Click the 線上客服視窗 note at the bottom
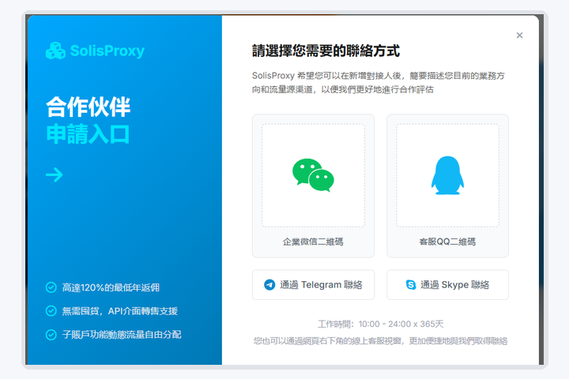 click(380, 341)
